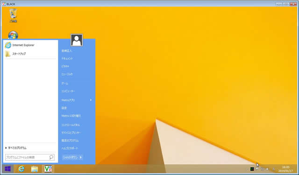Show hidden tray icons arrow
The height and width of the screenshot is (175, 299).
(247, 169)
